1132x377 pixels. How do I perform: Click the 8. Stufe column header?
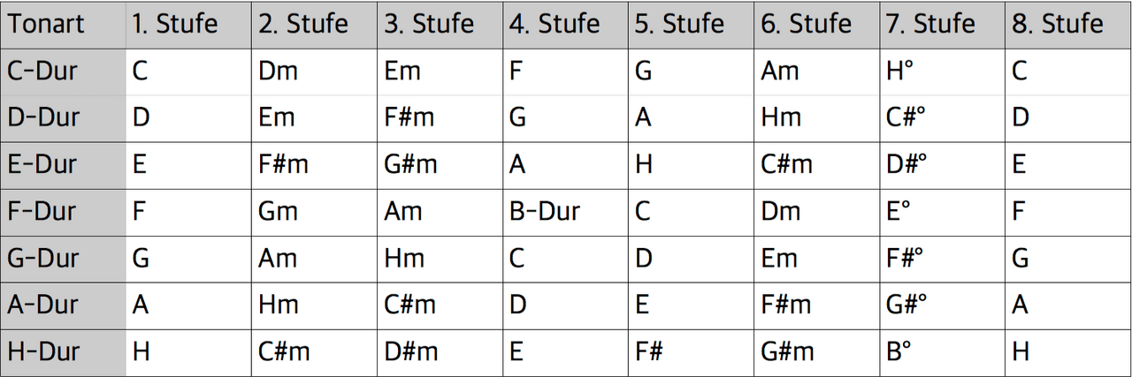(1058, 24)
